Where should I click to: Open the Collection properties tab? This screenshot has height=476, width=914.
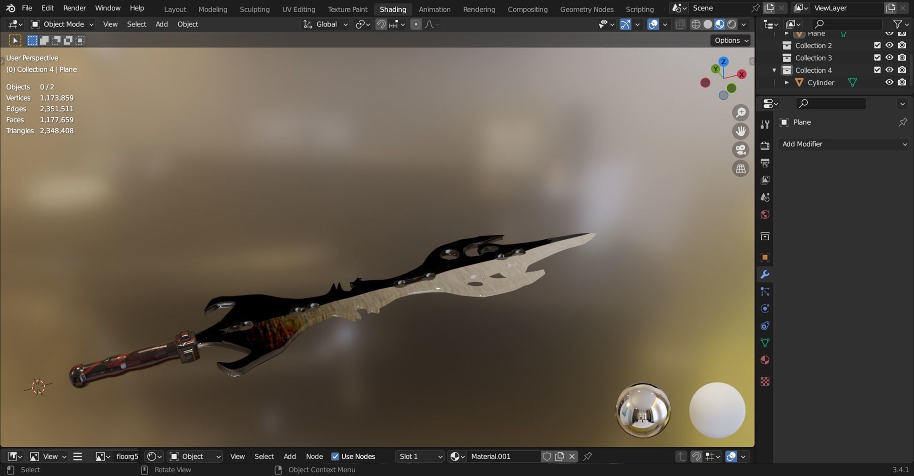click(x=765, y=236)
